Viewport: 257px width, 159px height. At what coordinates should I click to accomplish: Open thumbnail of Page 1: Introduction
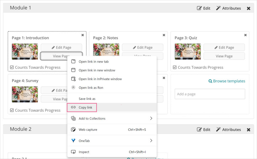pyautogui.click(x=25, y=51)
